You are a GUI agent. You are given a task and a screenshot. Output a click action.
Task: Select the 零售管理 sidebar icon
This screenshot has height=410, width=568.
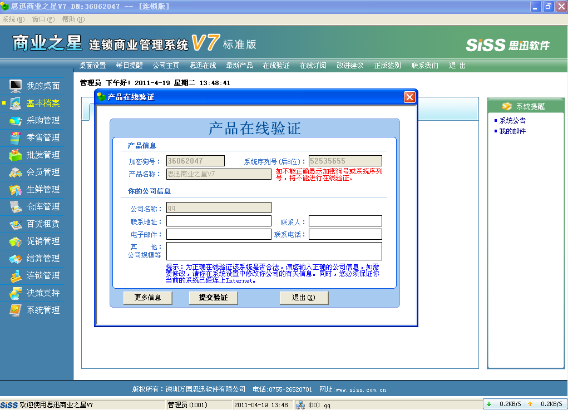point(16,137)
